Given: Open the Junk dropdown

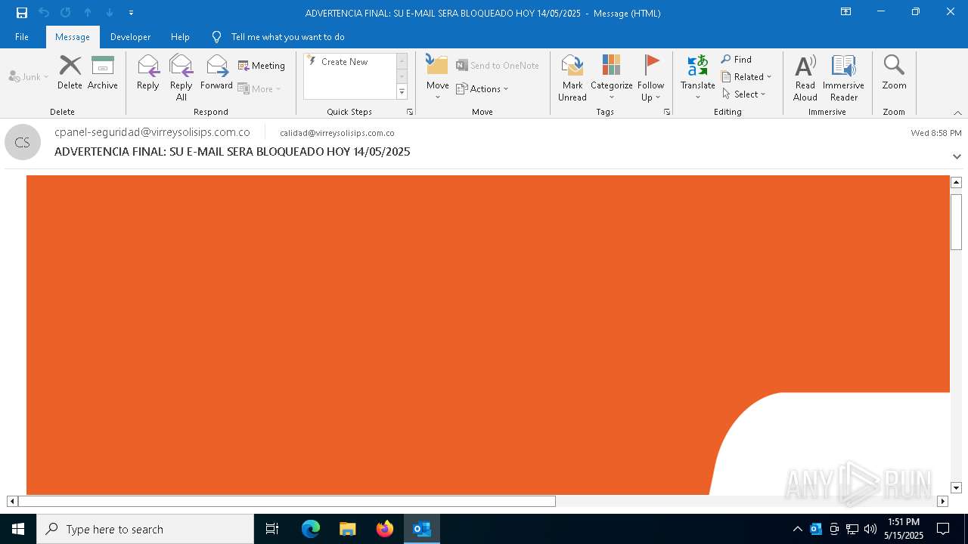Looking at the screenshot, I should (x=29, y=76).
